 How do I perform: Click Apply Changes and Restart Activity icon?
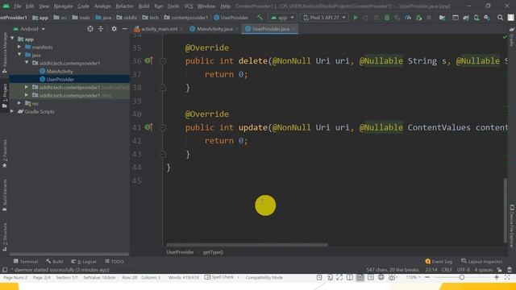366,18
